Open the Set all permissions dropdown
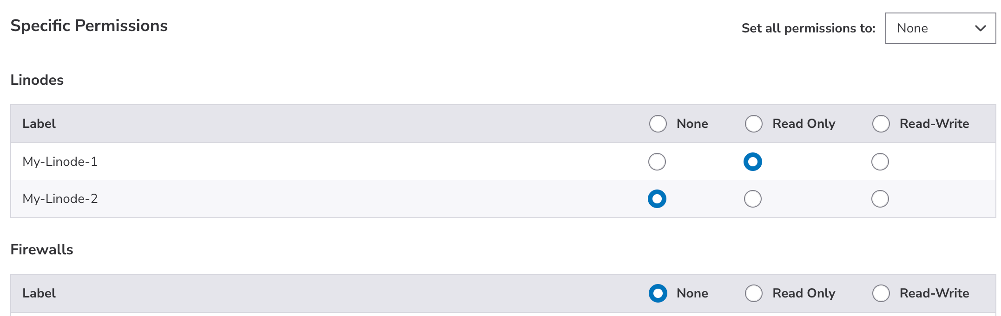Image resolution: width=1001 pixels, height=316 pixels. click(939, 28)
